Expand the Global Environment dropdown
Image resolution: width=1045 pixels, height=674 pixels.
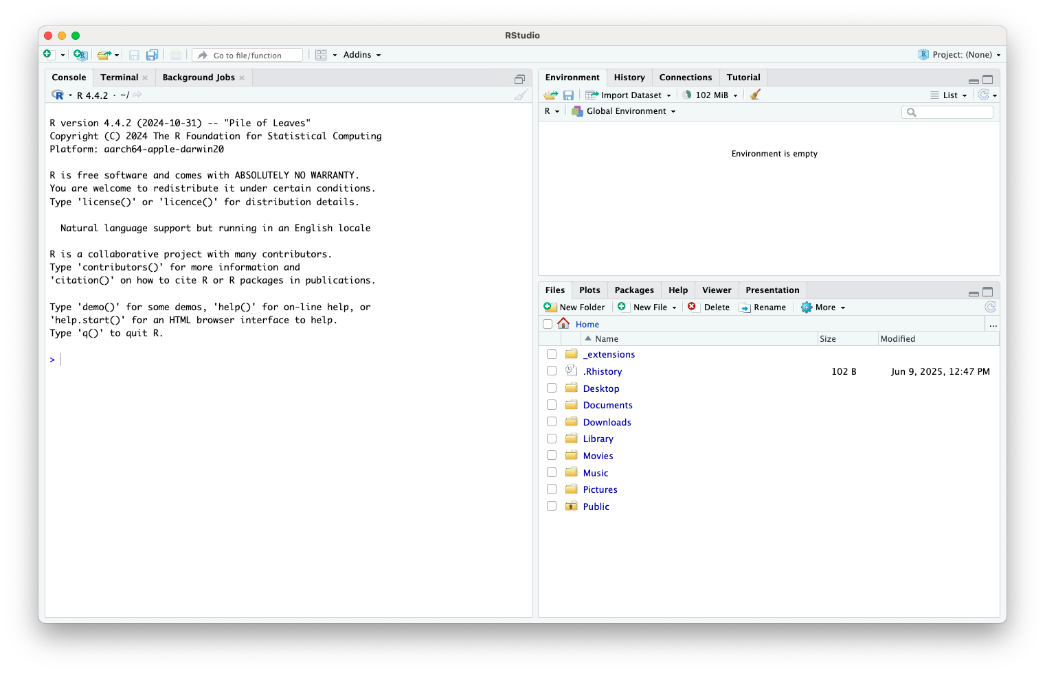[625, 111]
